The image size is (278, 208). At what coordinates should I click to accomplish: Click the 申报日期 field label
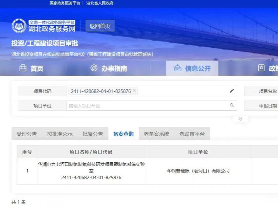tap(268, 106)
